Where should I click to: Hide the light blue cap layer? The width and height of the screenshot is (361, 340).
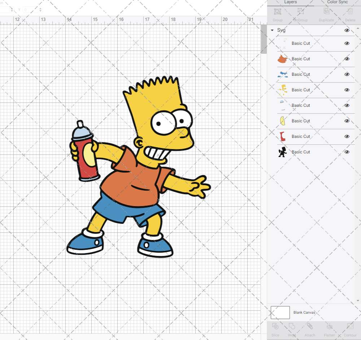[x=347, y=105]
